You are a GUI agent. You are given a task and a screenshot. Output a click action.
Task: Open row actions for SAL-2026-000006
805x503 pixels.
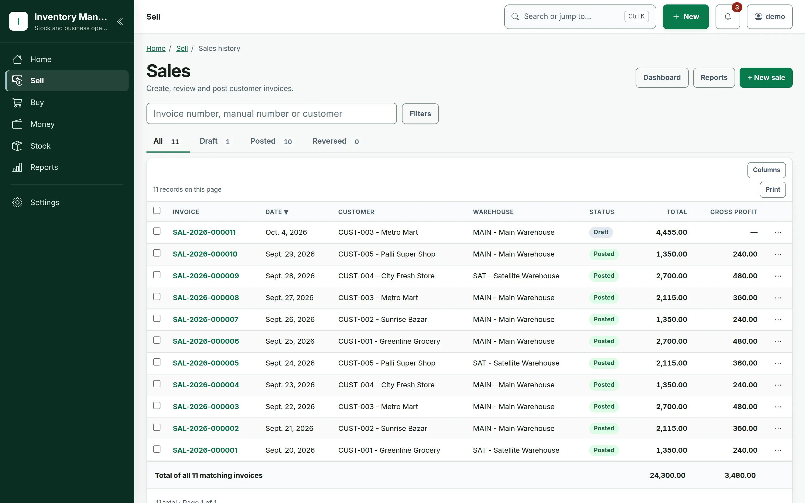coord(778,341)
